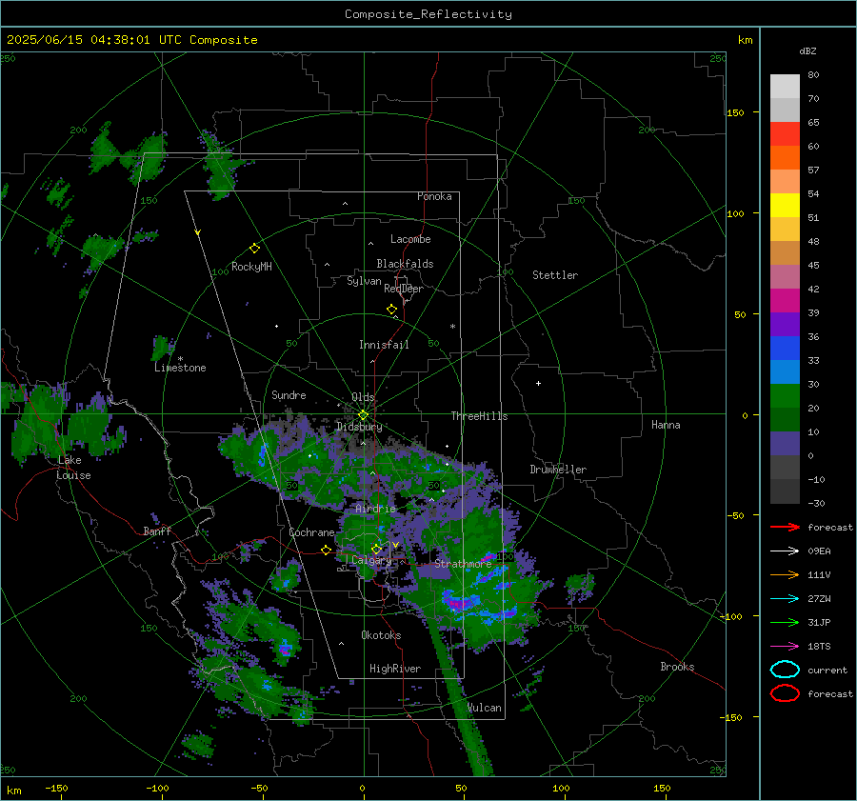Click the yellow diamond marker near RockyMH
This screenshot has height=801, width=857.
254,249
